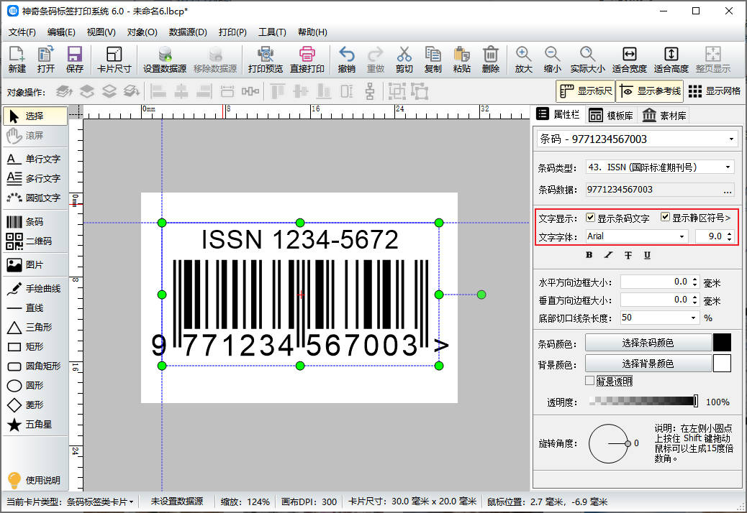The height and width of the screenshot is (513, 747).
Task: Click 选择条码颜色 button
Action: (x=648, y=343)
